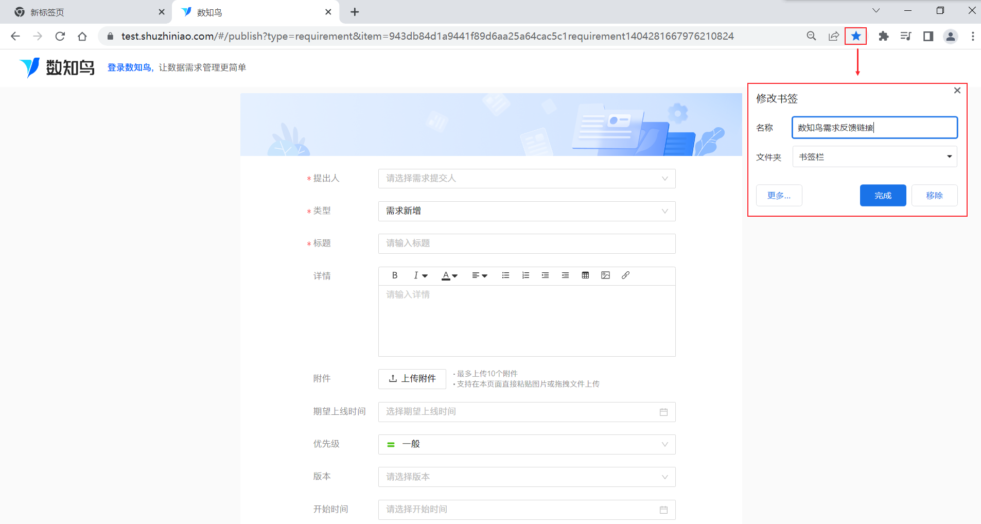Viewport: 981px width, 524px height.
Task: Open the 文件夹 bookmark folder dropdown
Action: [x=874, y=156]
